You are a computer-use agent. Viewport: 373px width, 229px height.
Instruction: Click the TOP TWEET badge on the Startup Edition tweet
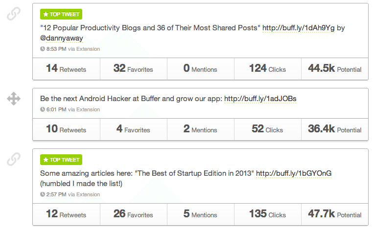coord(61,160)
